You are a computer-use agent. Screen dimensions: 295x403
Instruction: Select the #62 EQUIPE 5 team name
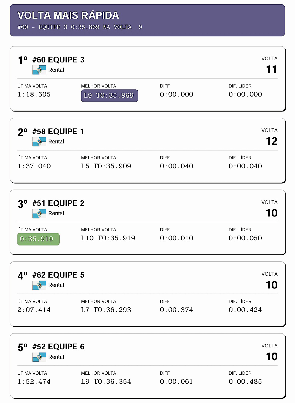tap(58, 275)
